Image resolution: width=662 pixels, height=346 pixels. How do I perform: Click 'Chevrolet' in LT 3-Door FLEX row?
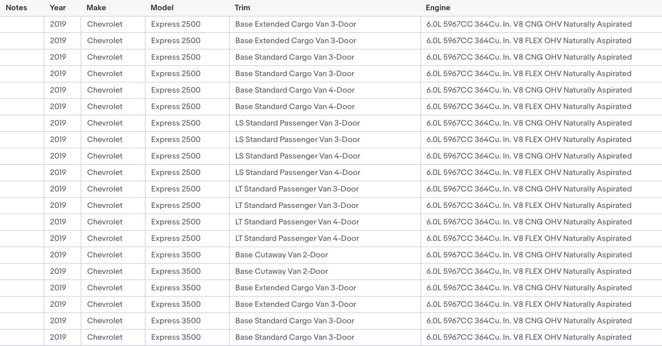pyautogui.click(x=105, y=205)
